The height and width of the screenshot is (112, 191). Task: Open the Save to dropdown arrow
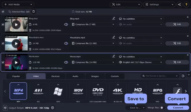[x=144, y=108]
